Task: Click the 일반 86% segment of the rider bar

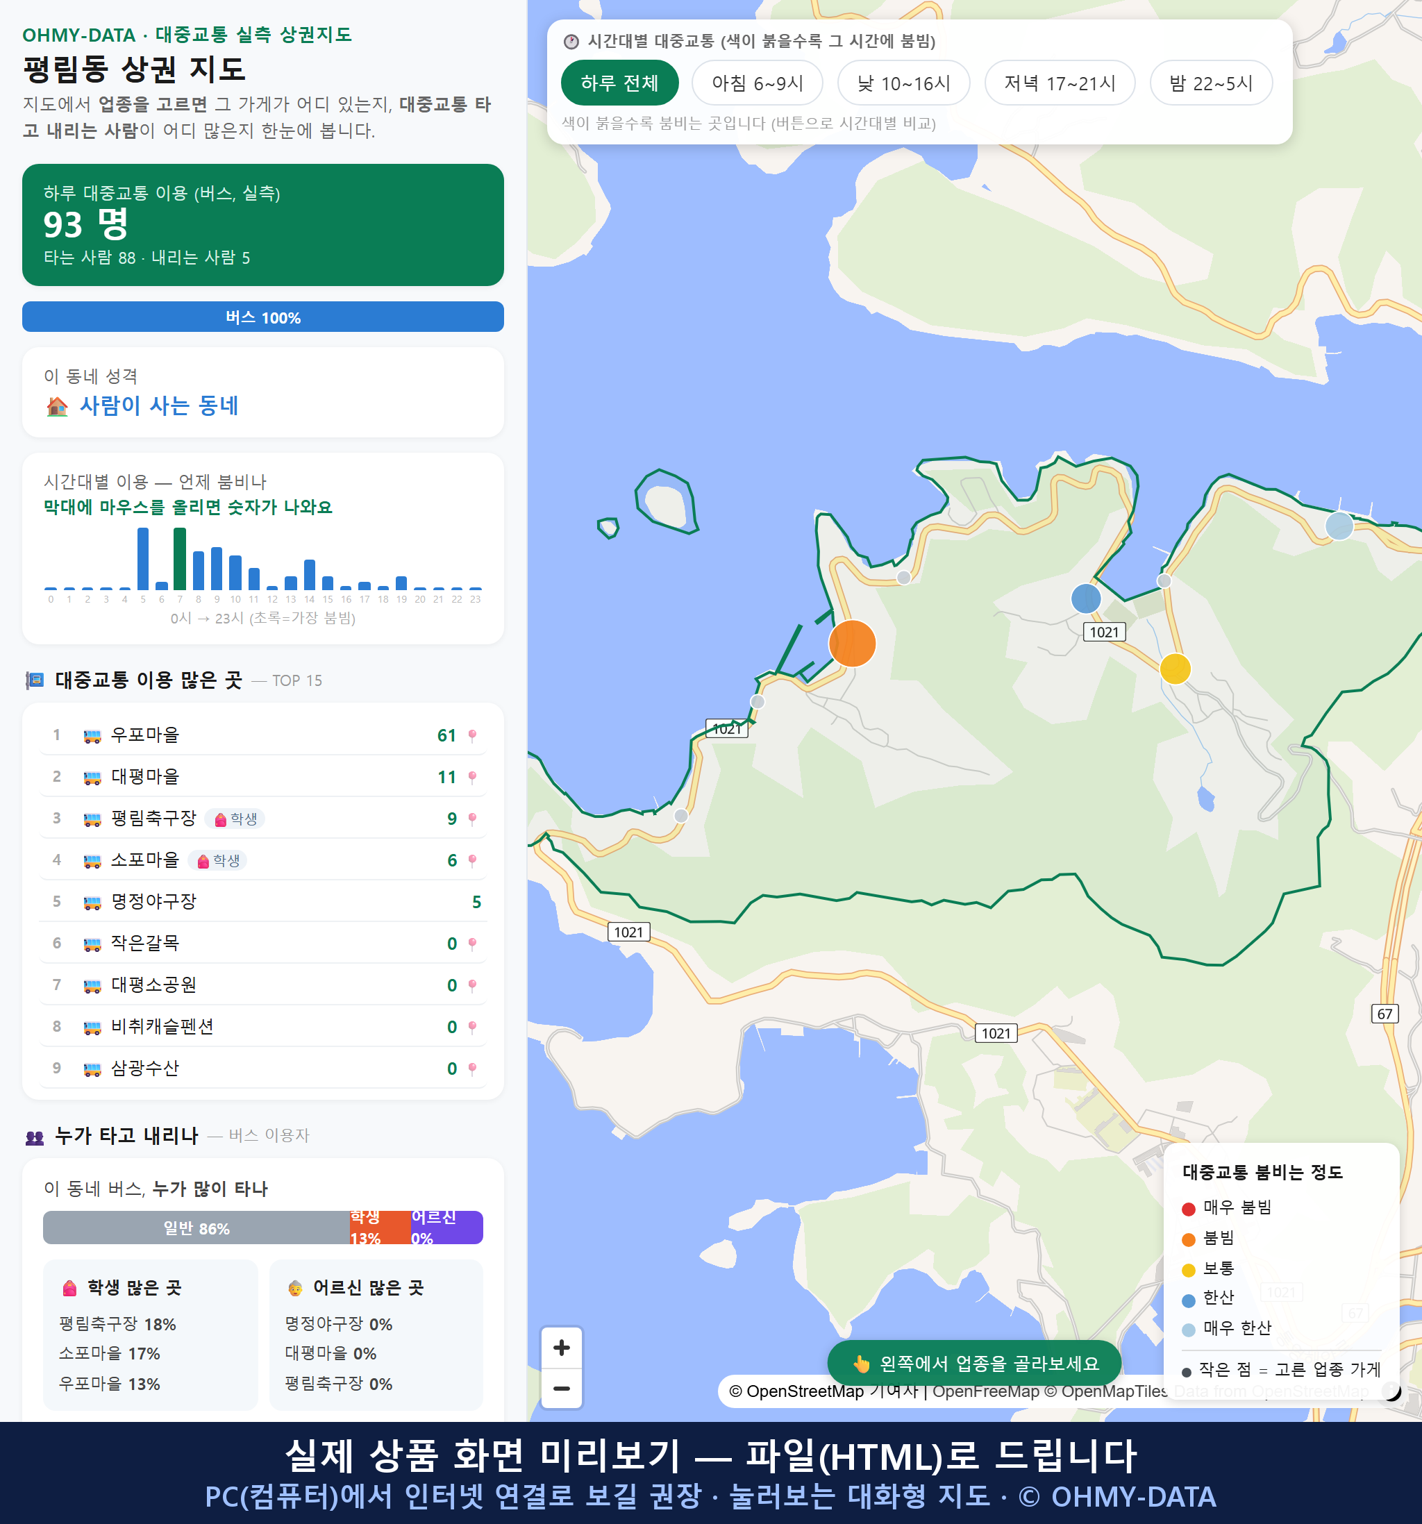Action: (x=196, y=1228)
